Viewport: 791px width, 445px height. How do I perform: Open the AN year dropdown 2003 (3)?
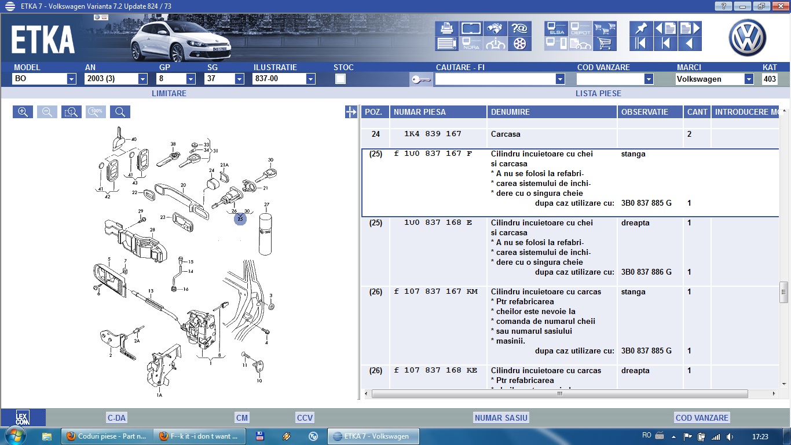coord(142,79)
